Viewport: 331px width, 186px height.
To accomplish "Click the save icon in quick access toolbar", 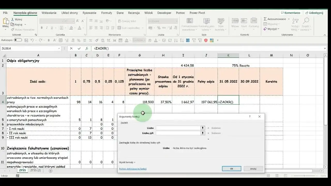I will (x=26, y=40).
